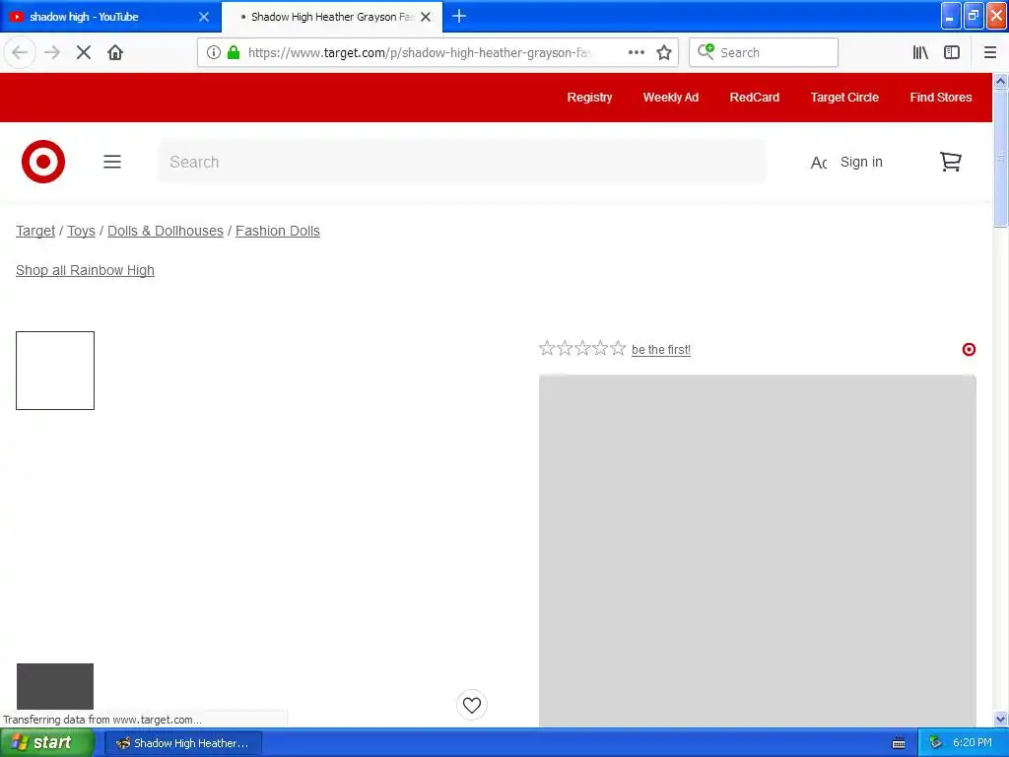
Task: Open the Windows start button
Action: (47, 743)
